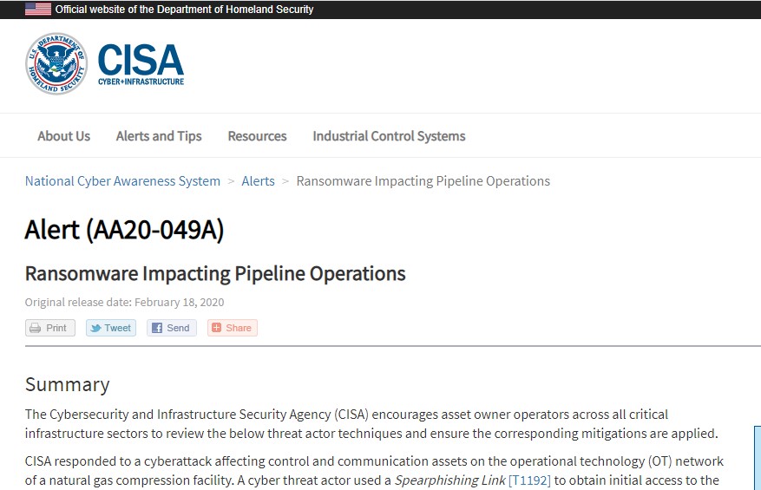
Task: Click the US flag icon in banner
Action: click(x=38, y=10)
